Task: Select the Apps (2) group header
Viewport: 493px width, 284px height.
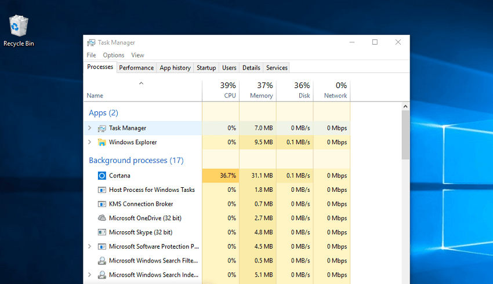Action: 103,113
